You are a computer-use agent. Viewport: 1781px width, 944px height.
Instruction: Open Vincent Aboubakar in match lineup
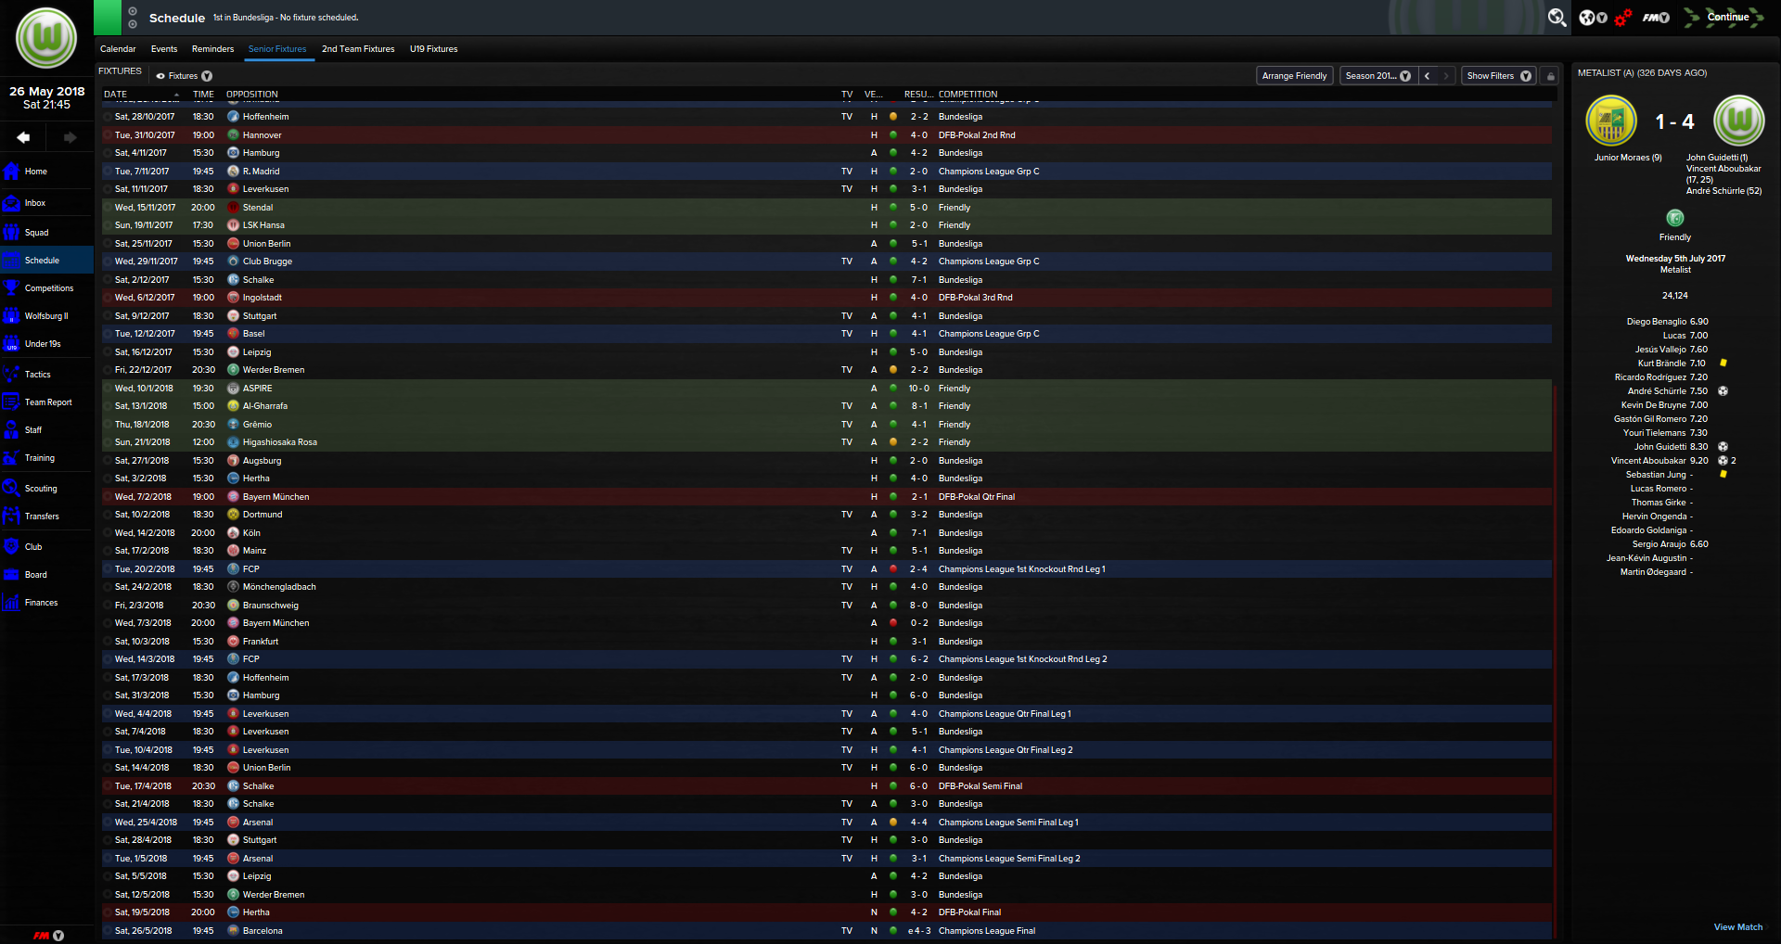(x=1648, y=461)
